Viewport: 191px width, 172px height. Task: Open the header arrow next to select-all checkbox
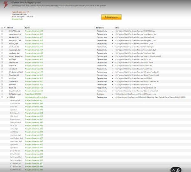click(x=5, y=28)
